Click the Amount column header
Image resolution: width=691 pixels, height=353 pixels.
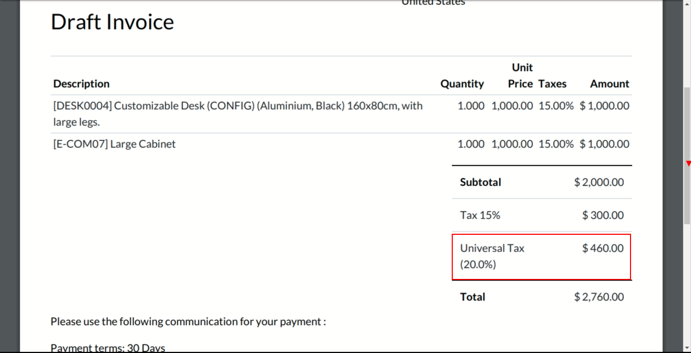[x=609, y=84]
